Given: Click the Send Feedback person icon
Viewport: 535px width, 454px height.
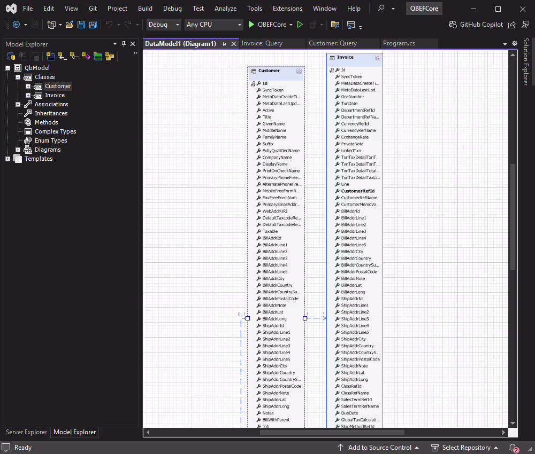Looking at the screenshot, I should (525, 25).
